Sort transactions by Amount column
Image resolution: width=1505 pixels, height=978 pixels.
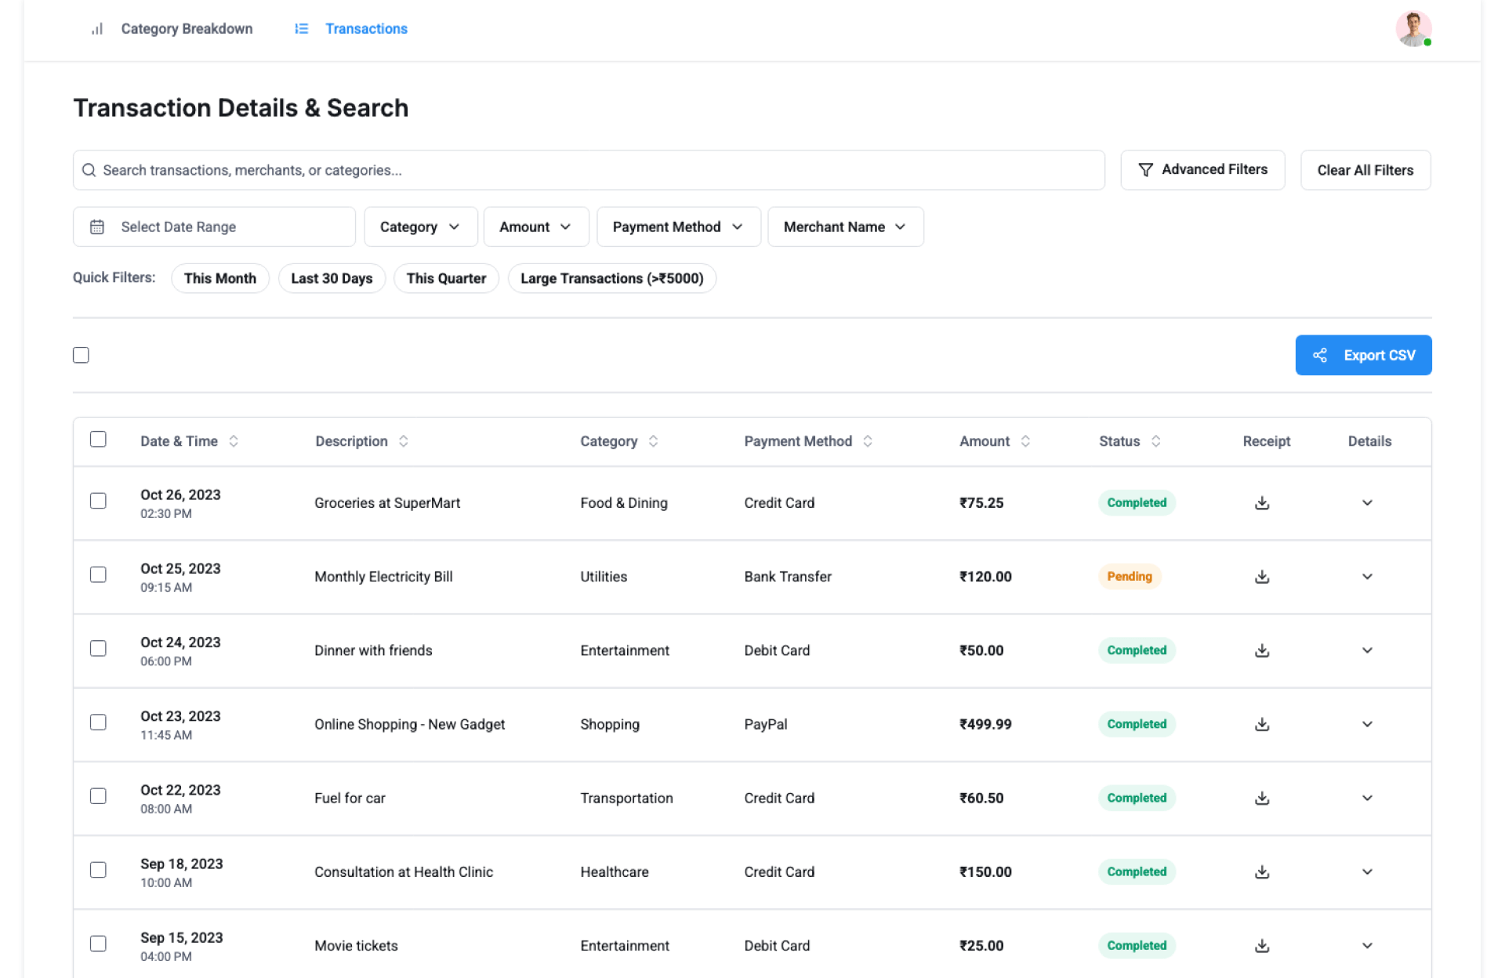(x=1024, y=441)
